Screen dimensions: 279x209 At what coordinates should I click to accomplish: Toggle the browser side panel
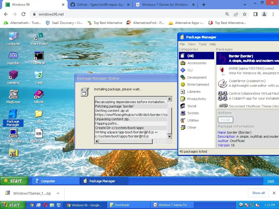pyautogui.click(x=256, y=14)
